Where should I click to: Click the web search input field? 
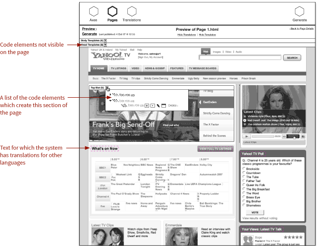(240, 58)
